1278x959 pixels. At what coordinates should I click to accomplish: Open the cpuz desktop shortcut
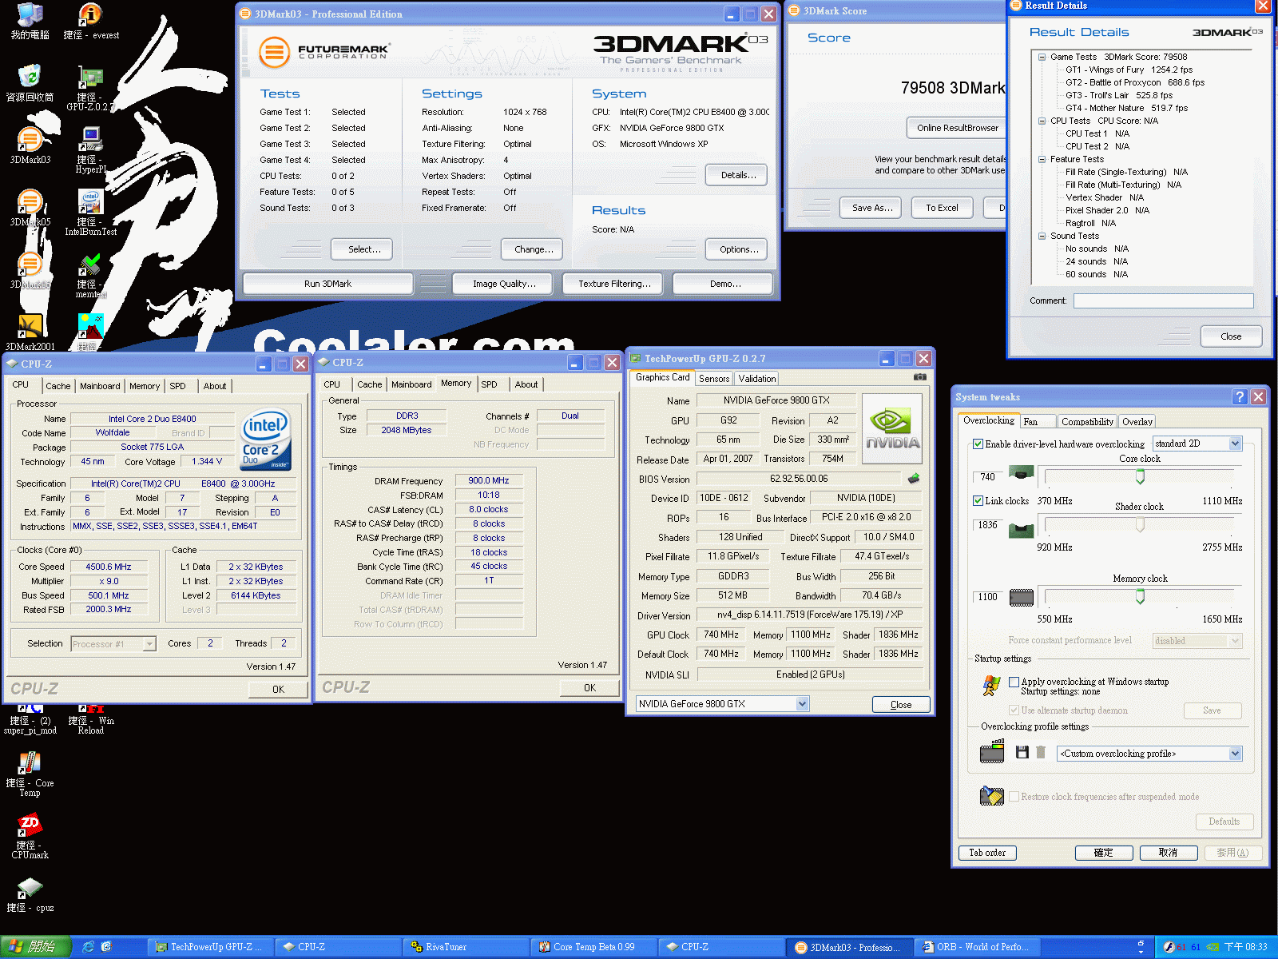pos(30,894)
